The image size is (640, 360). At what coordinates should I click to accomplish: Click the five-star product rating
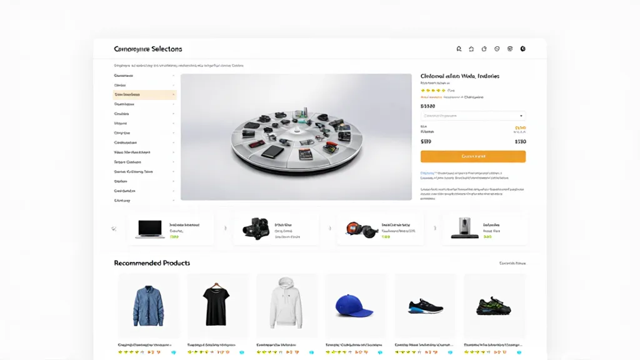(x=433, y=91)
